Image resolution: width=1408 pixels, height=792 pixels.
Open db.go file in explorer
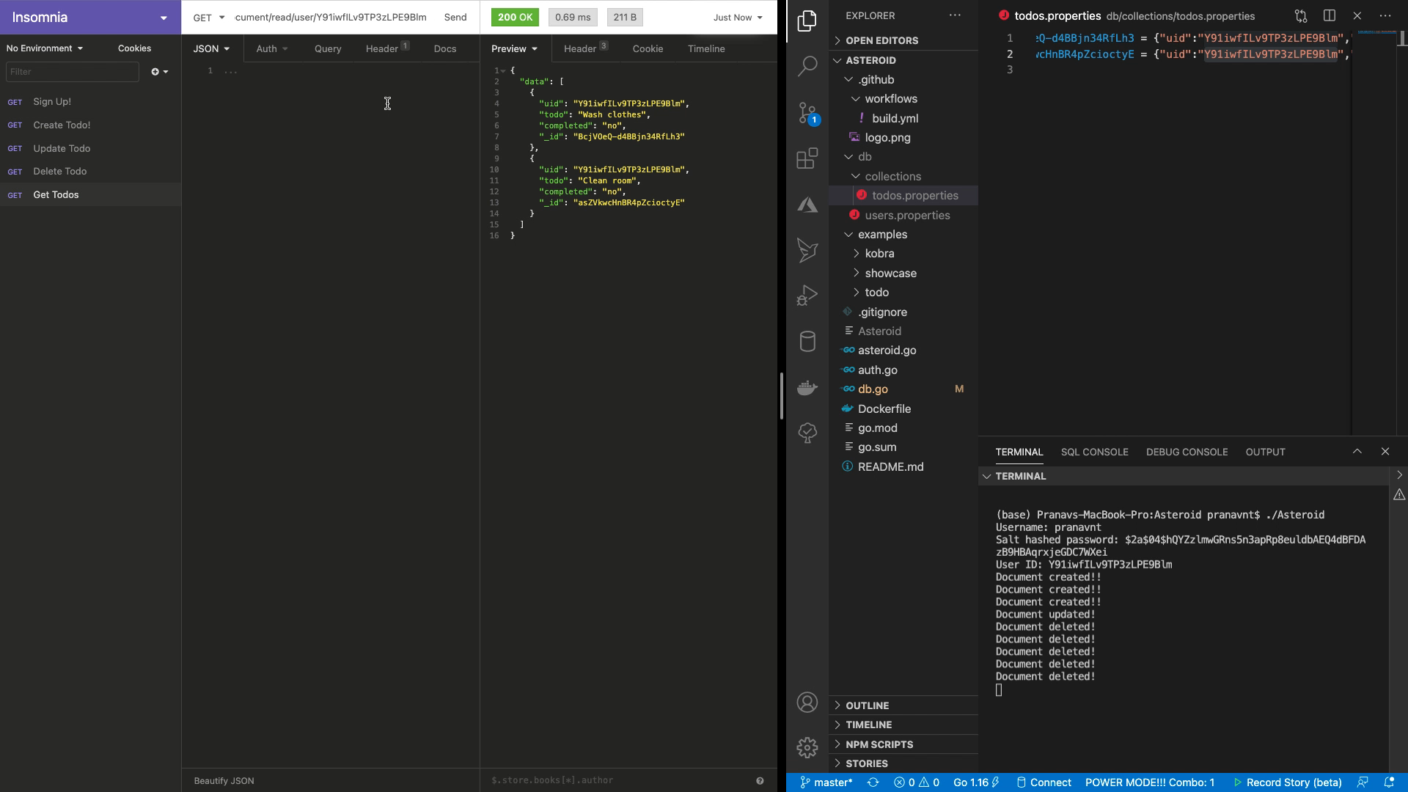[x=873, y=389]
